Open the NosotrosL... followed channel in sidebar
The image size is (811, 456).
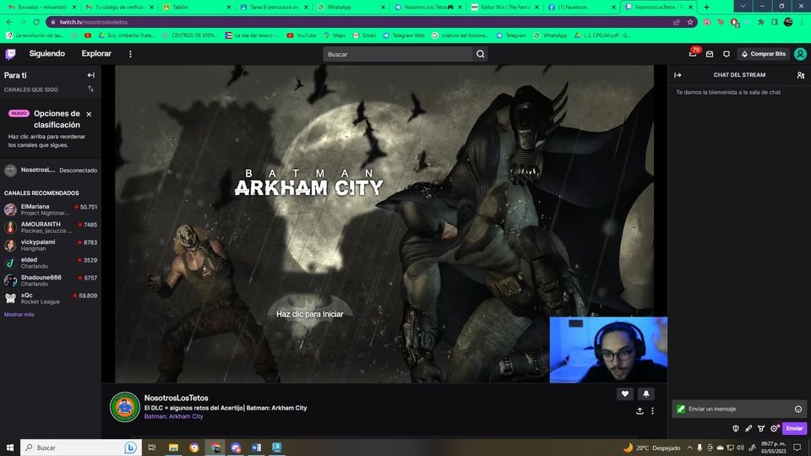[x=51, y=170]
